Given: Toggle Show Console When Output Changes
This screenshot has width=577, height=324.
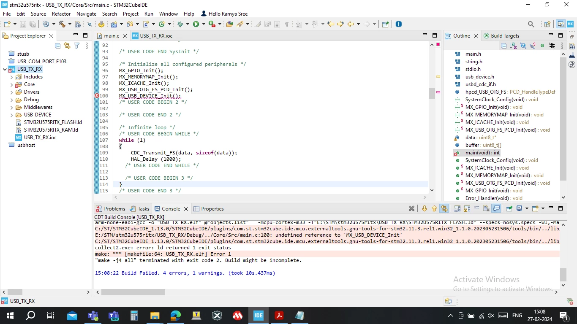Looking at the screenshot, I should click(496, 208).
